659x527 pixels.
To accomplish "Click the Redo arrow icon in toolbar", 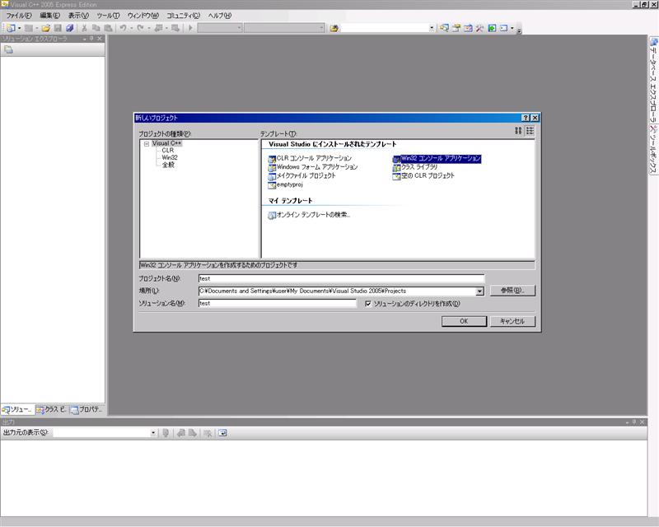I will point(140,28).
